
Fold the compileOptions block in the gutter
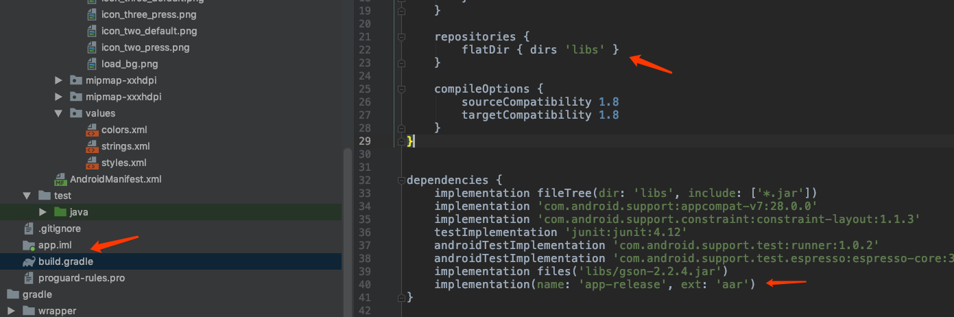tap(401, 89)
